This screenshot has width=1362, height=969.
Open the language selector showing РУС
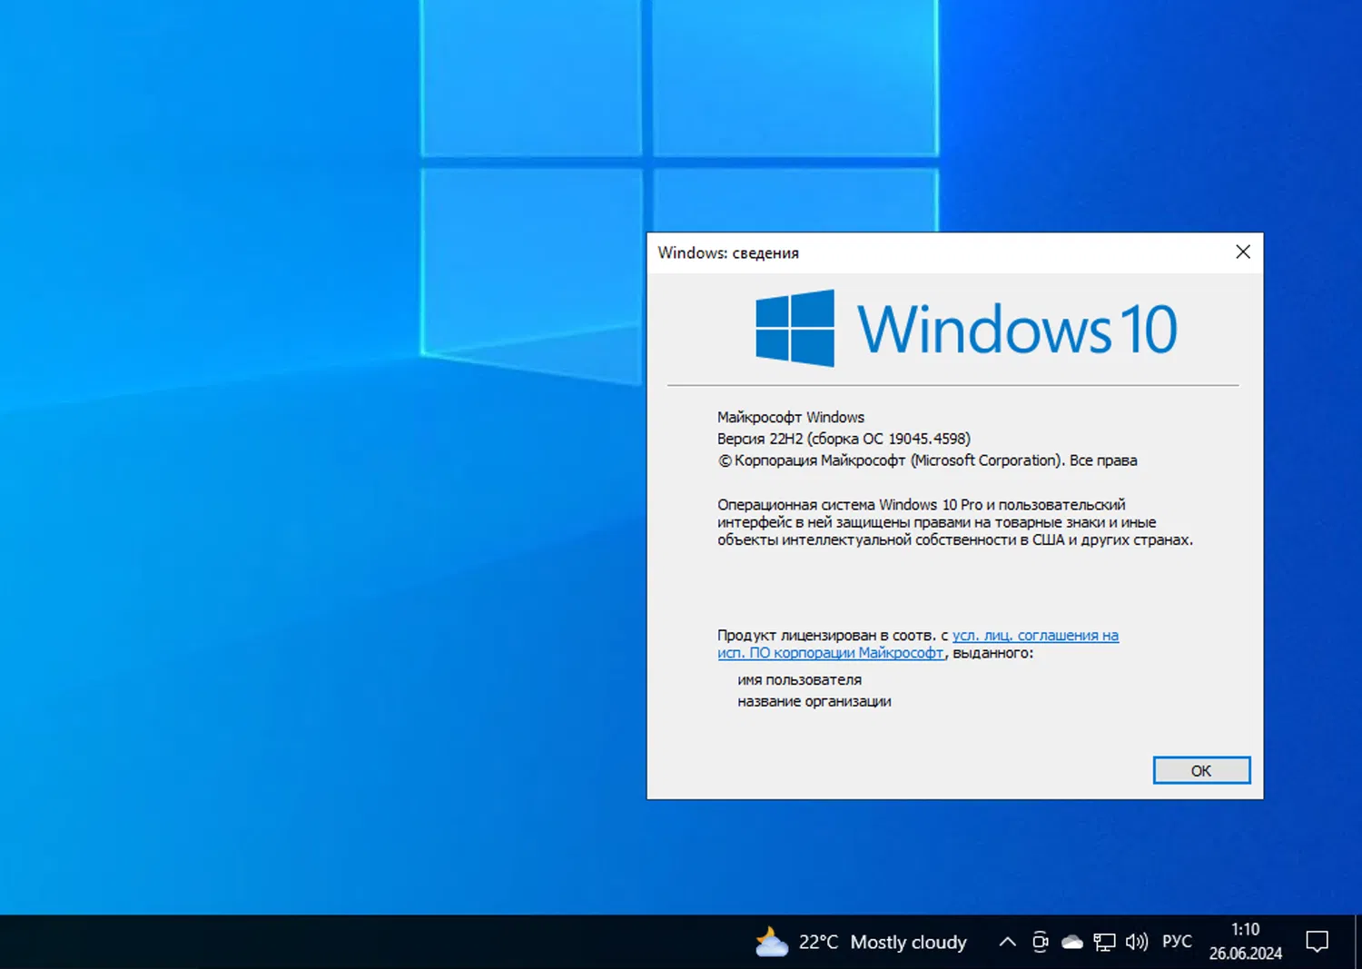click(x=1177, y=942)
